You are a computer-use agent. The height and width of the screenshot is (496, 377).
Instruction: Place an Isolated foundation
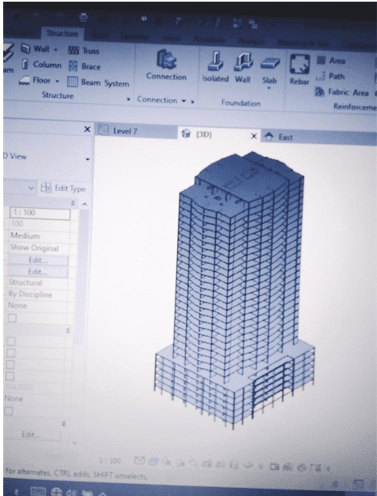coord(215,67)
